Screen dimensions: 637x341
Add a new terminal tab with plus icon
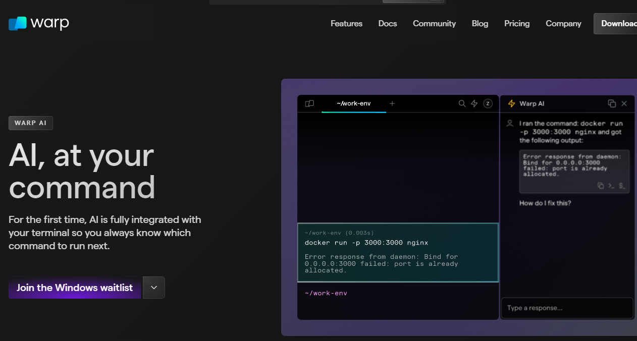(x=392, y=103)
